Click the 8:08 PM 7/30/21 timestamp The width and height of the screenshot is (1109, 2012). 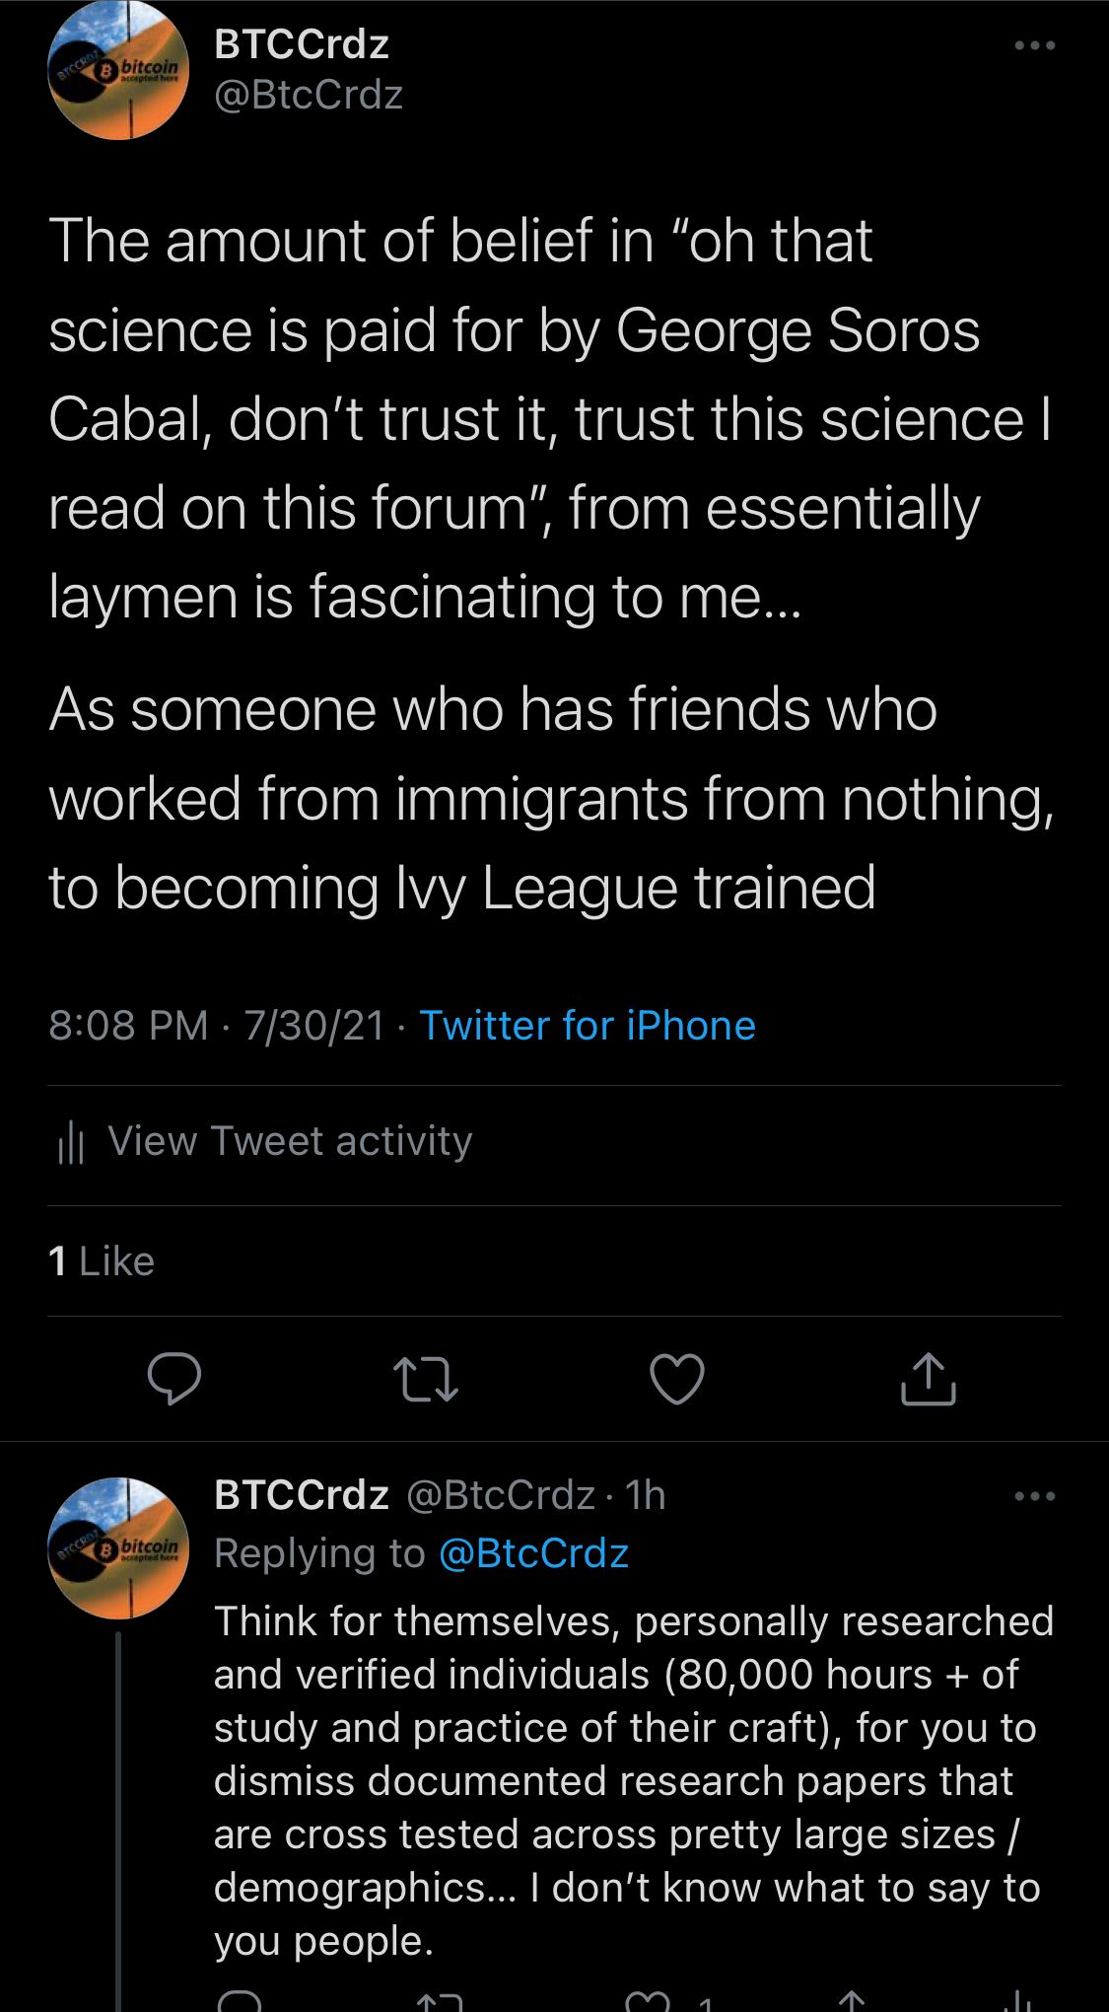pos(216,1026)
